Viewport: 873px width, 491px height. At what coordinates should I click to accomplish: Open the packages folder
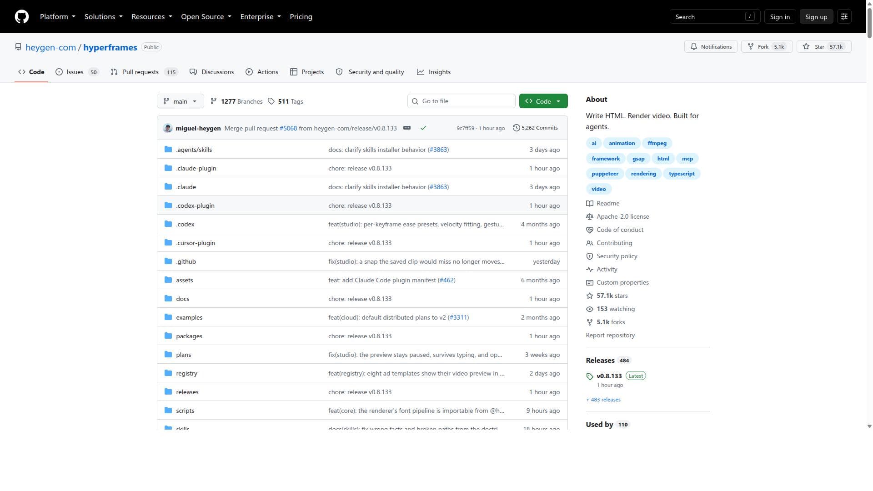tap(189, 336)
